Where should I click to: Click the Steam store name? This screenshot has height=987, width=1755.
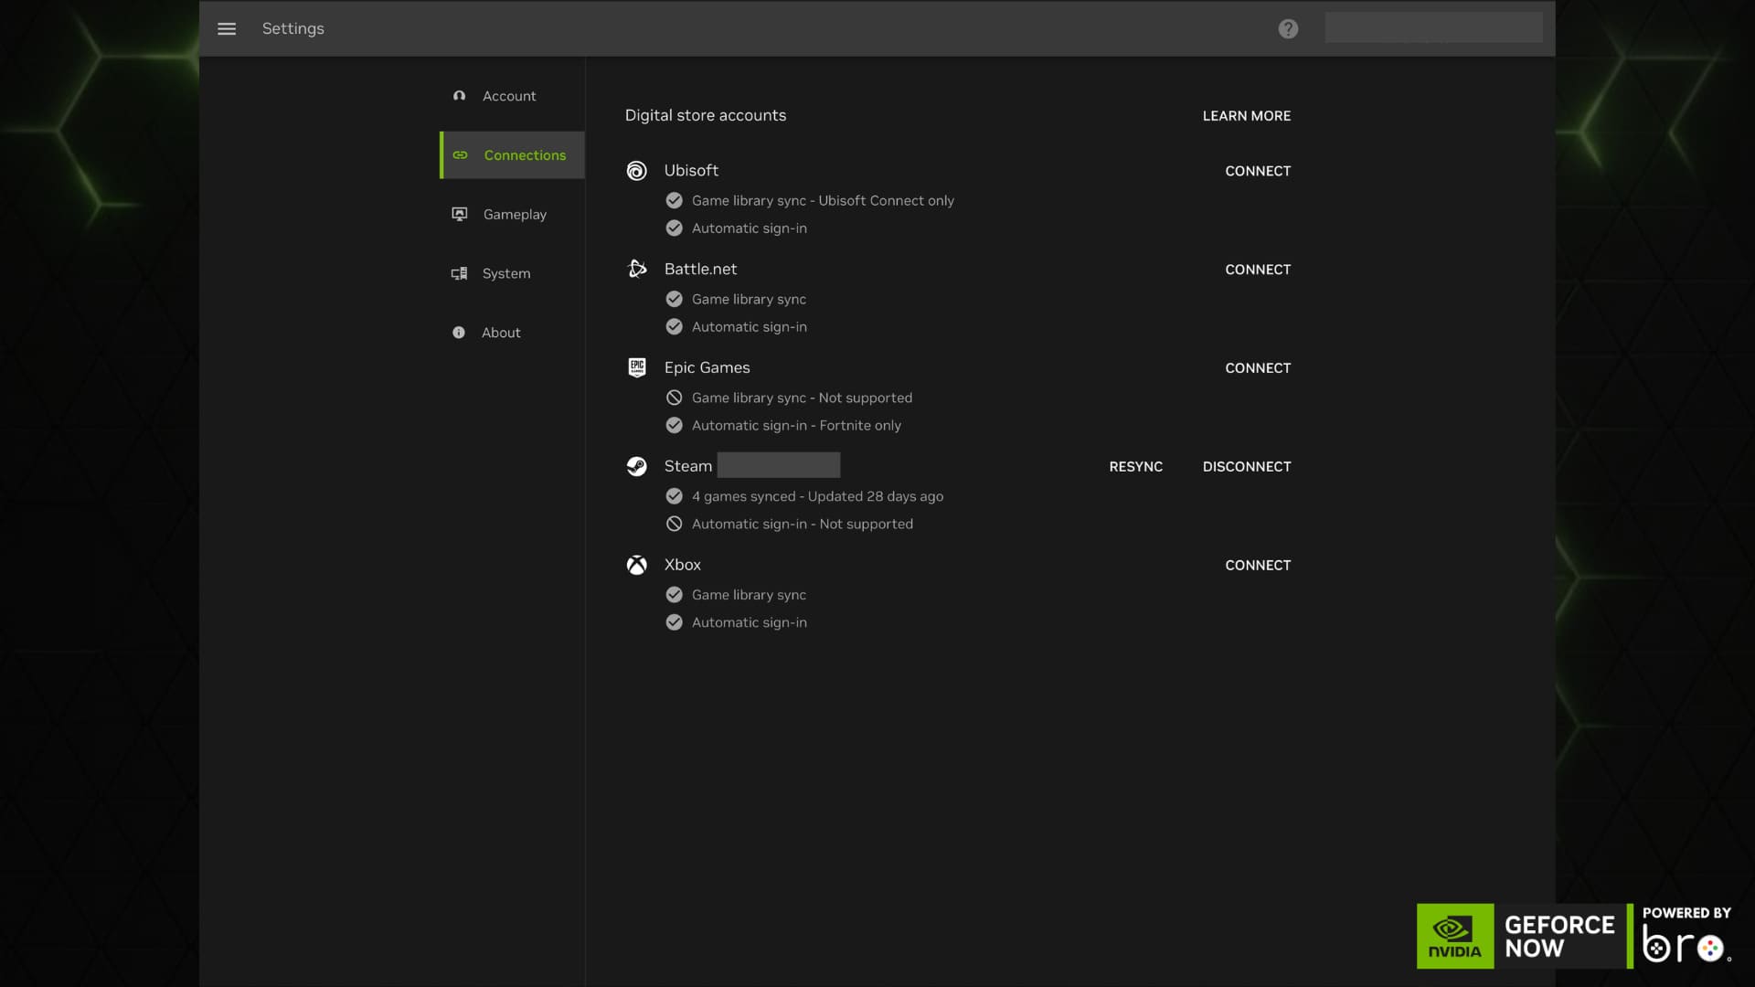click(x=687, y=466)
